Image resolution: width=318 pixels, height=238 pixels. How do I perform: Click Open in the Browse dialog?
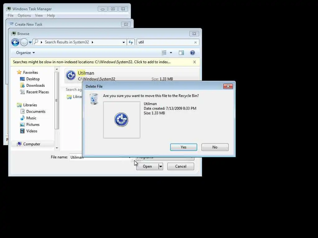147,166
